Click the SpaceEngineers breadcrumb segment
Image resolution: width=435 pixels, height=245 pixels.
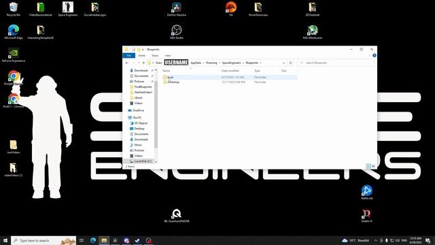tap(231, 63)
